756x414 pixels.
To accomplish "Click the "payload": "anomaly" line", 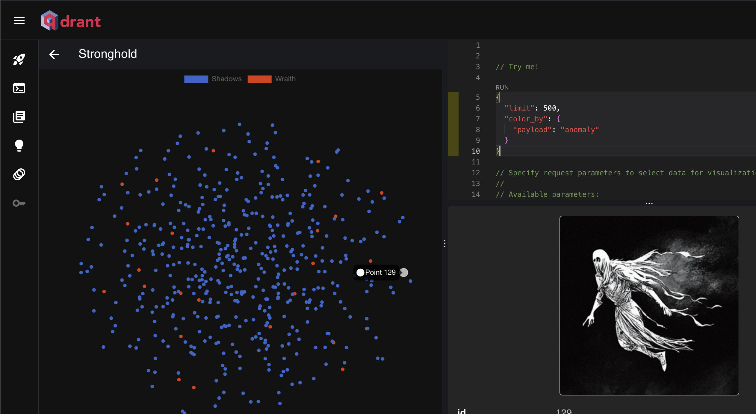I will point(556,130).
